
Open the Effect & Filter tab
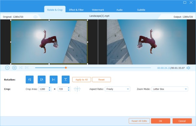pos(76,10)
